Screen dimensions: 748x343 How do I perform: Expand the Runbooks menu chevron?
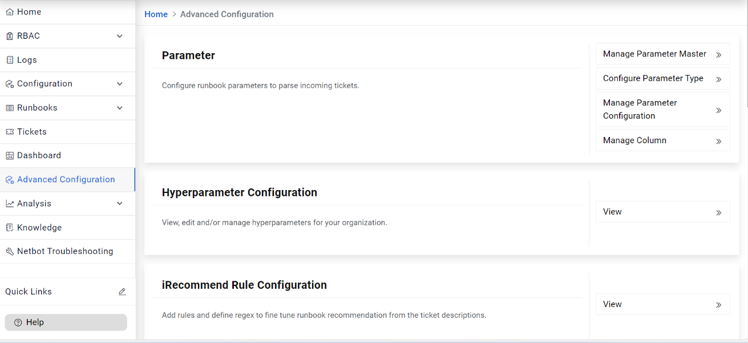click(120, 108)
